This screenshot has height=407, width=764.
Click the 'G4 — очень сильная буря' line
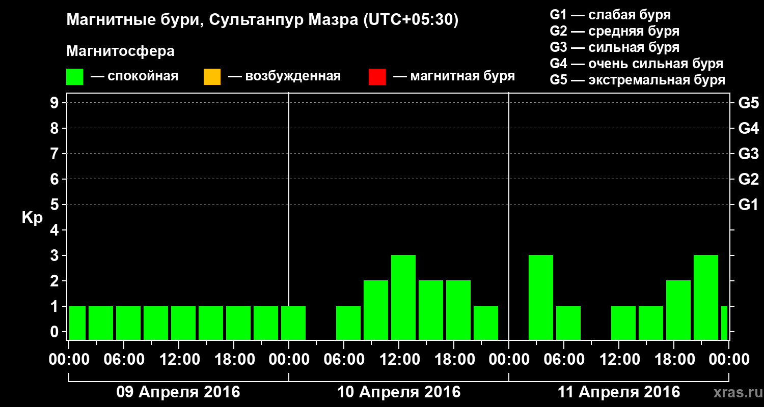click(x=637, y=64)
